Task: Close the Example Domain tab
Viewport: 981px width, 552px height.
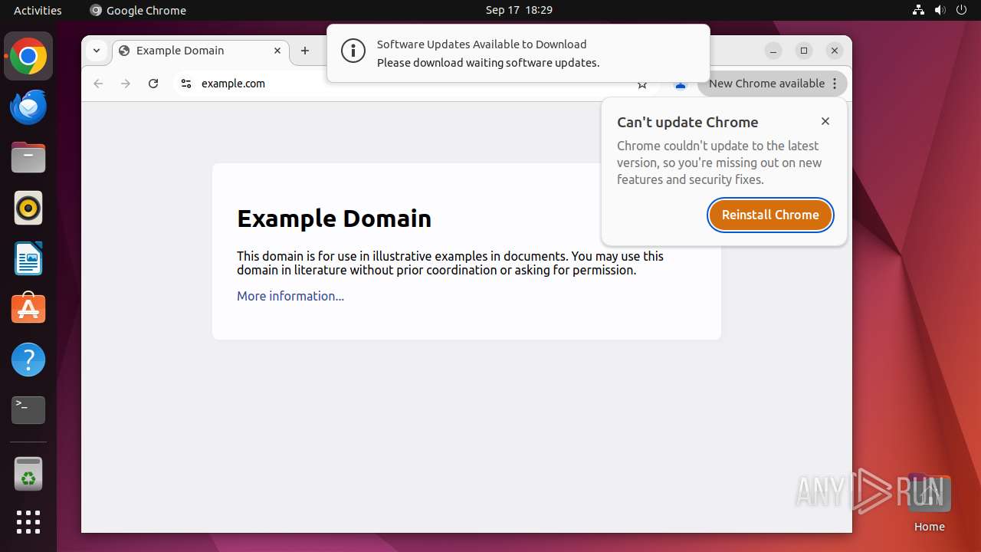Action: pyautogui.click(x=277, y=51)
